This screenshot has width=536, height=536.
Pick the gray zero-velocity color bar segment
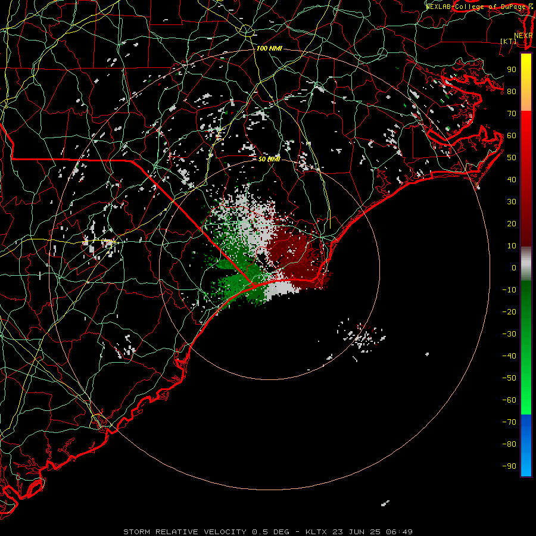[x=526, y=264]
